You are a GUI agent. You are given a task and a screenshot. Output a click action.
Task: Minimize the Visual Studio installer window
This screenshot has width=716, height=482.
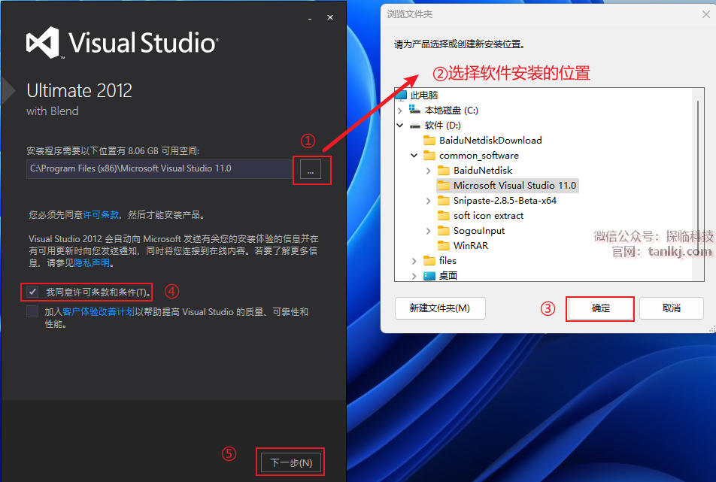pyautogui.click(x=310, y=18)
